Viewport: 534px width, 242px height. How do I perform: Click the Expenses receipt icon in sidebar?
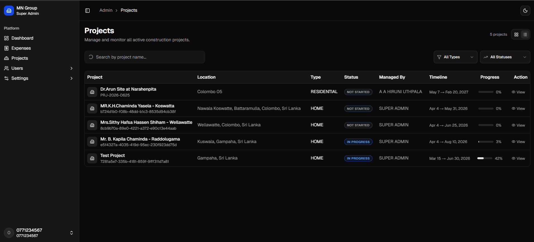tap(6, 48)
